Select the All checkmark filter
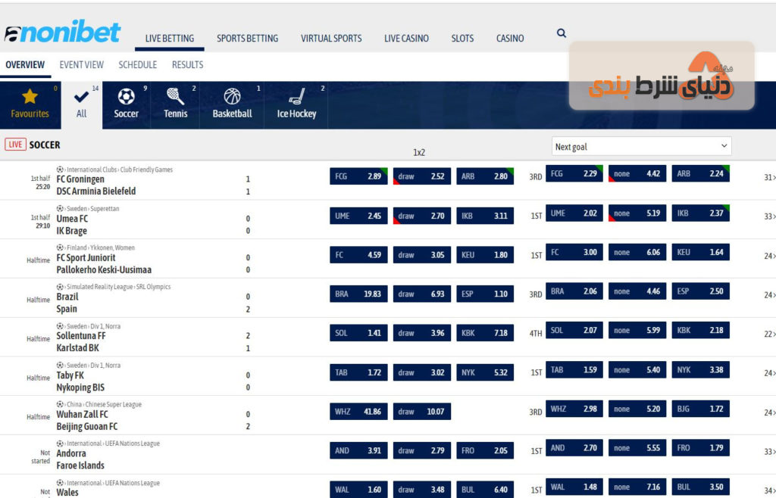 [82, 104]
